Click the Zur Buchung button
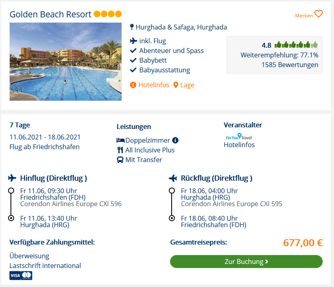This screenshot has width=334, height=287. pos(246,262)
